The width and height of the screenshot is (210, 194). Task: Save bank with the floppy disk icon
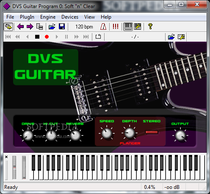[62, 27]
